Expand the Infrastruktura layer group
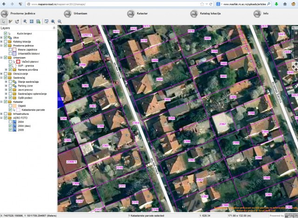298x218 pixels. click(2, 113)
